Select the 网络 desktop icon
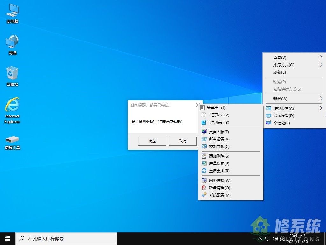326x245 pixels. [x=12, y=45]
